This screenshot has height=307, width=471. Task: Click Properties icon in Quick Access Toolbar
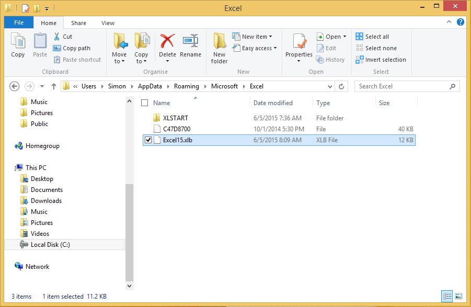click(x=26, y=8)
